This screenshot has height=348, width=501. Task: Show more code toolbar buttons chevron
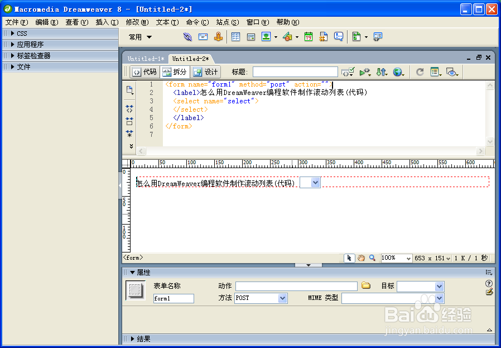131,146
